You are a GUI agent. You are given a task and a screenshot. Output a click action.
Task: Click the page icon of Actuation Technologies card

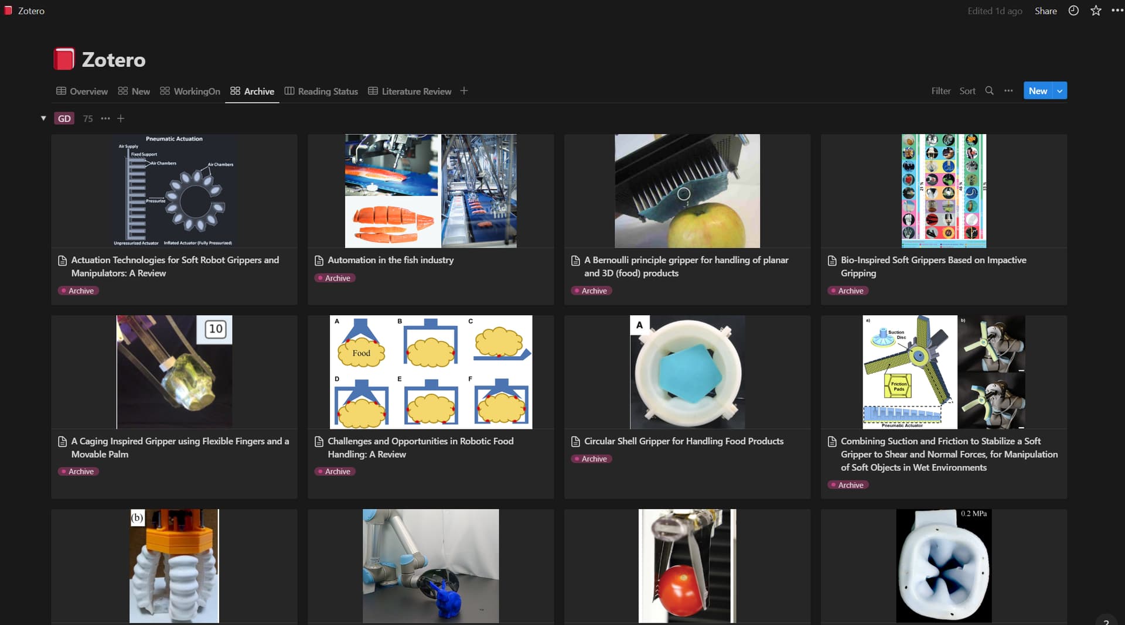coord(62,261)
